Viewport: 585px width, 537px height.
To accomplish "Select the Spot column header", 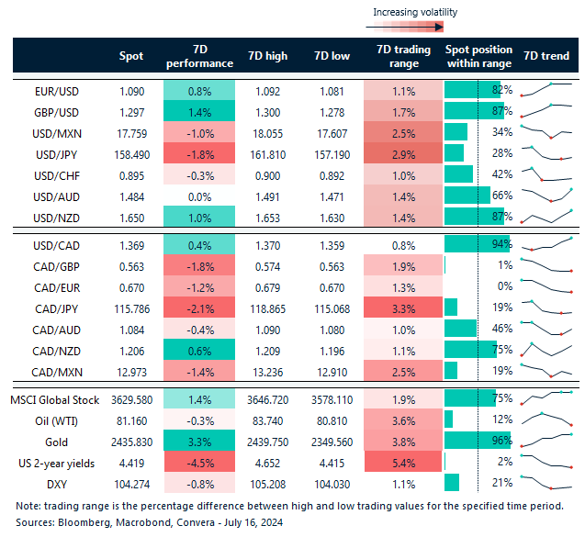I will (132, 56).
